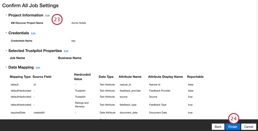Edit the Data Mapping settings

pyautogui.click(x=38, y=68)
